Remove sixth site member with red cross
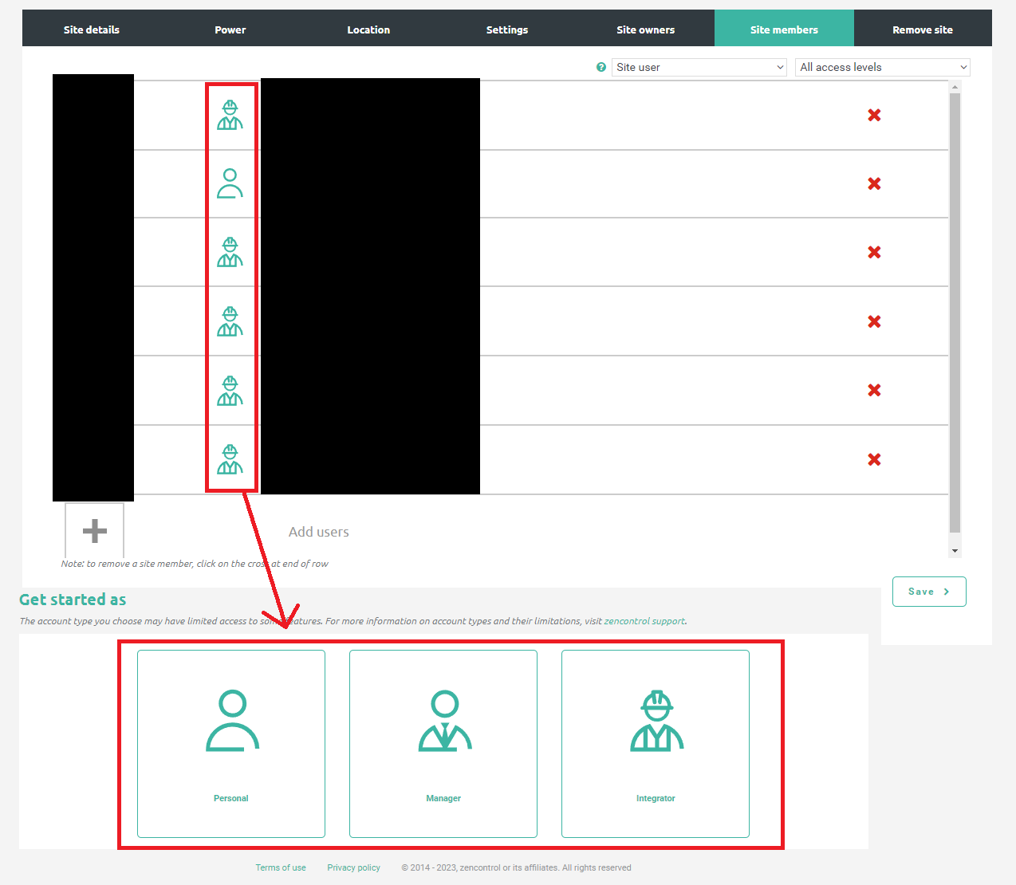The image size is (1016, 885). [874, 459]
